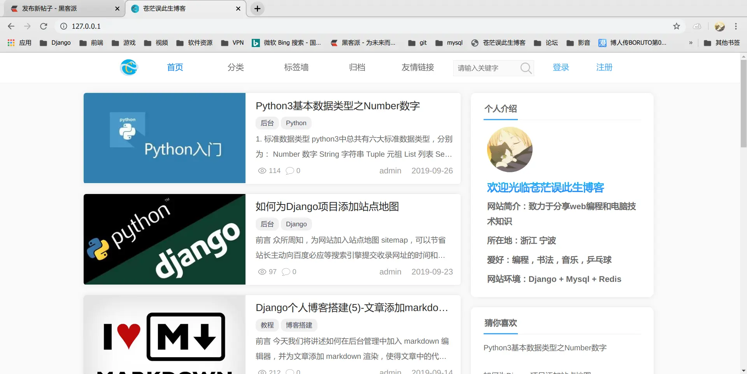
Task: Open the 微软 Bing 搜索 bookmark
Action: click(x=286, y=43)
